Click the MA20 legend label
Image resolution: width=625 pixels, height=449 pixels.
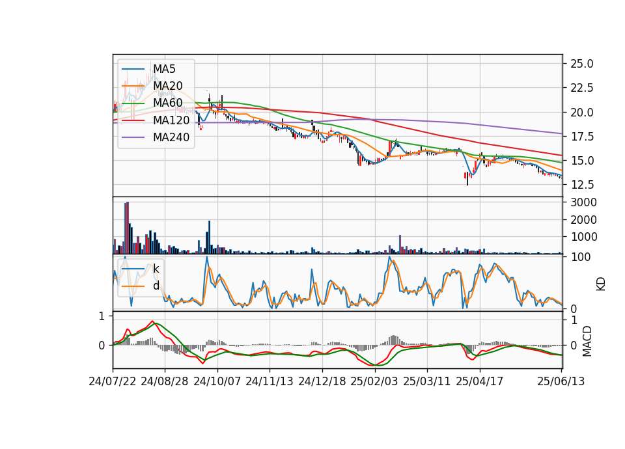167,86
